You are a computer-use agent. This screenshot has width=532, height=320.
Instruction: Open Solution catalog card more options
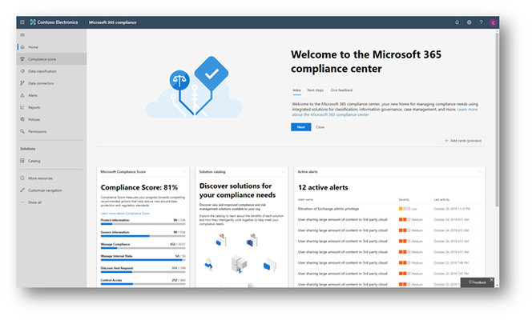[x=283, y=172]
